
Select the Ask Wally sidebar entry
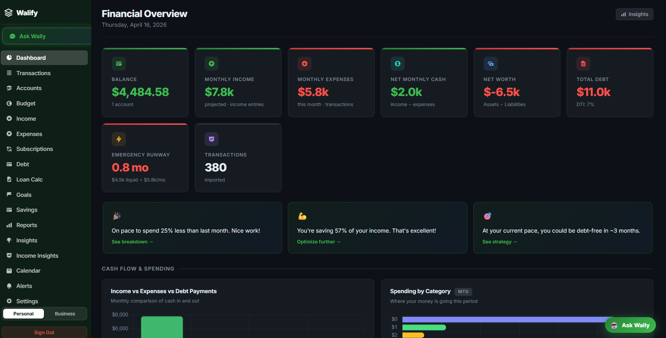tap(47, 36)
